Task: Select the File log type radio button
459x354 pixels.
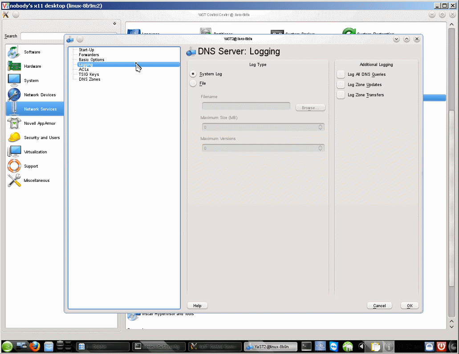Action: point(193,83)
